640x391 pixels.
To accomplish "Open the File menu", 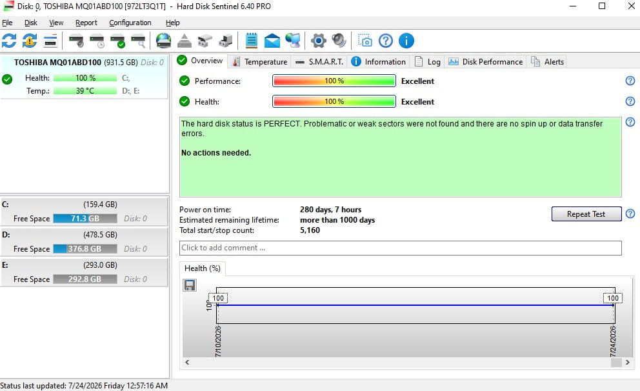I will [7, 23].
